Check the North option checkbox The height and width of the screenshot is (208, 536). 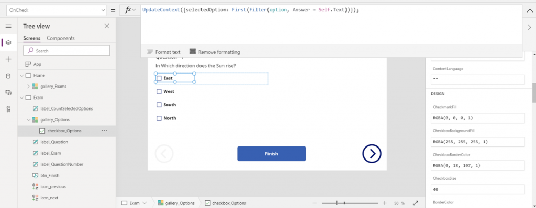[159, 118]
